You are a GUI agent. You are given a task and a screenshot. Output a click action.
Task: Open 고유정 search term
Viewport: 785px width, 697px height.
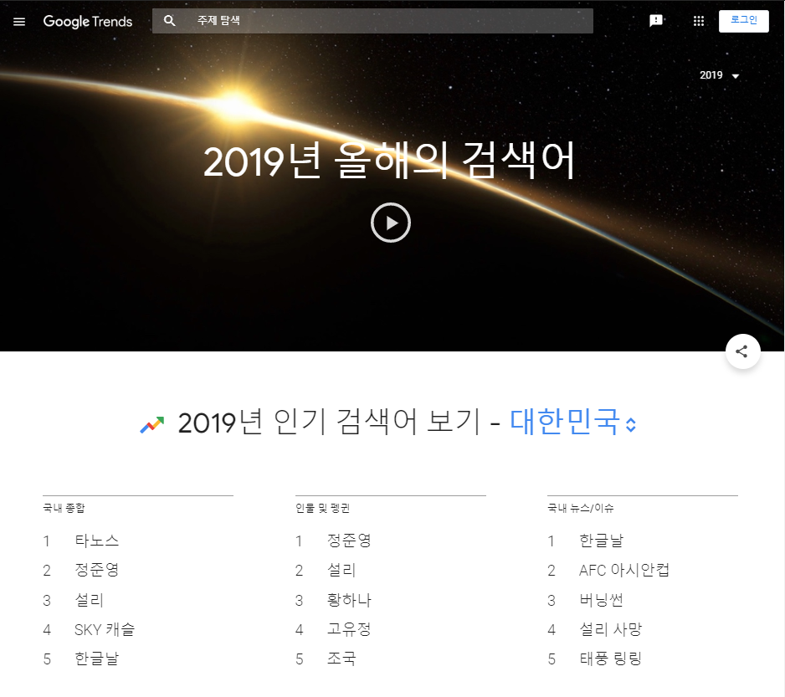pyautogui.click(x=349, y=629)
